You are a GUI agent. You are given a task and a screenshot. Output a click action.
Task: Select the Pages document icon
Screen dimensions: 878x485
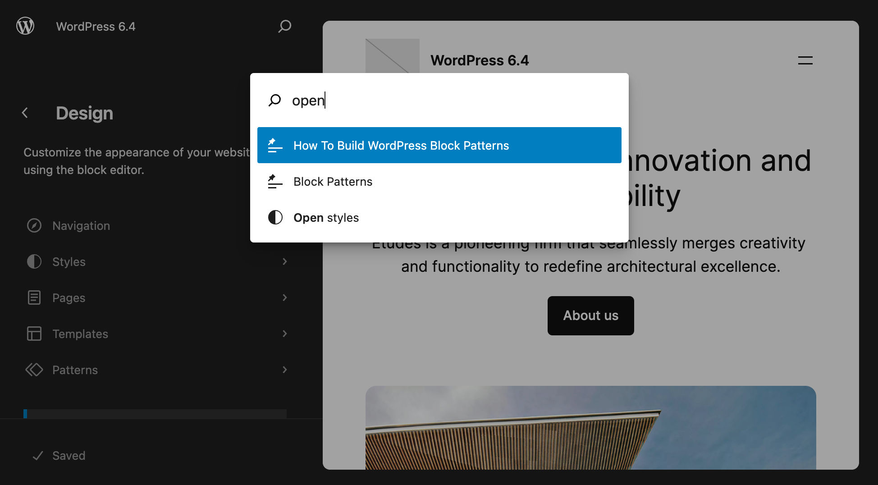(34, 297)
